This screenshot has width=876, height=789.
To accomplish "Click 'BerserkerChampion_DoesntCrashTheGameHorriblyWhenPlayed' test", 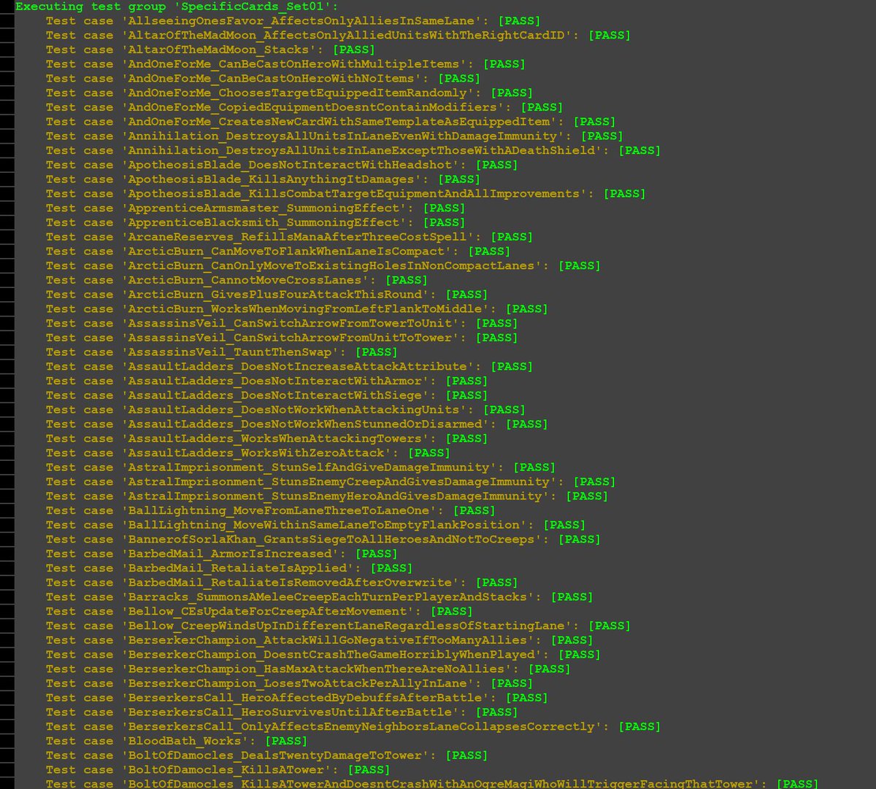I will [x=323, y=654].
